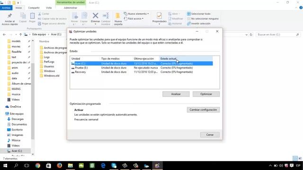Click the Pegar ribbon icon

[32, 18]
